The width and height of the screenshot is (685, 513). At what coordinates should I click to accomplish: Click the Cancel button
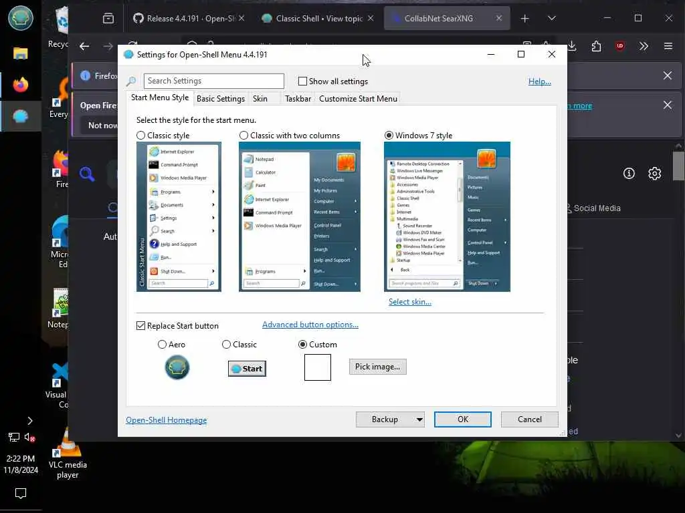coord(530,419)
